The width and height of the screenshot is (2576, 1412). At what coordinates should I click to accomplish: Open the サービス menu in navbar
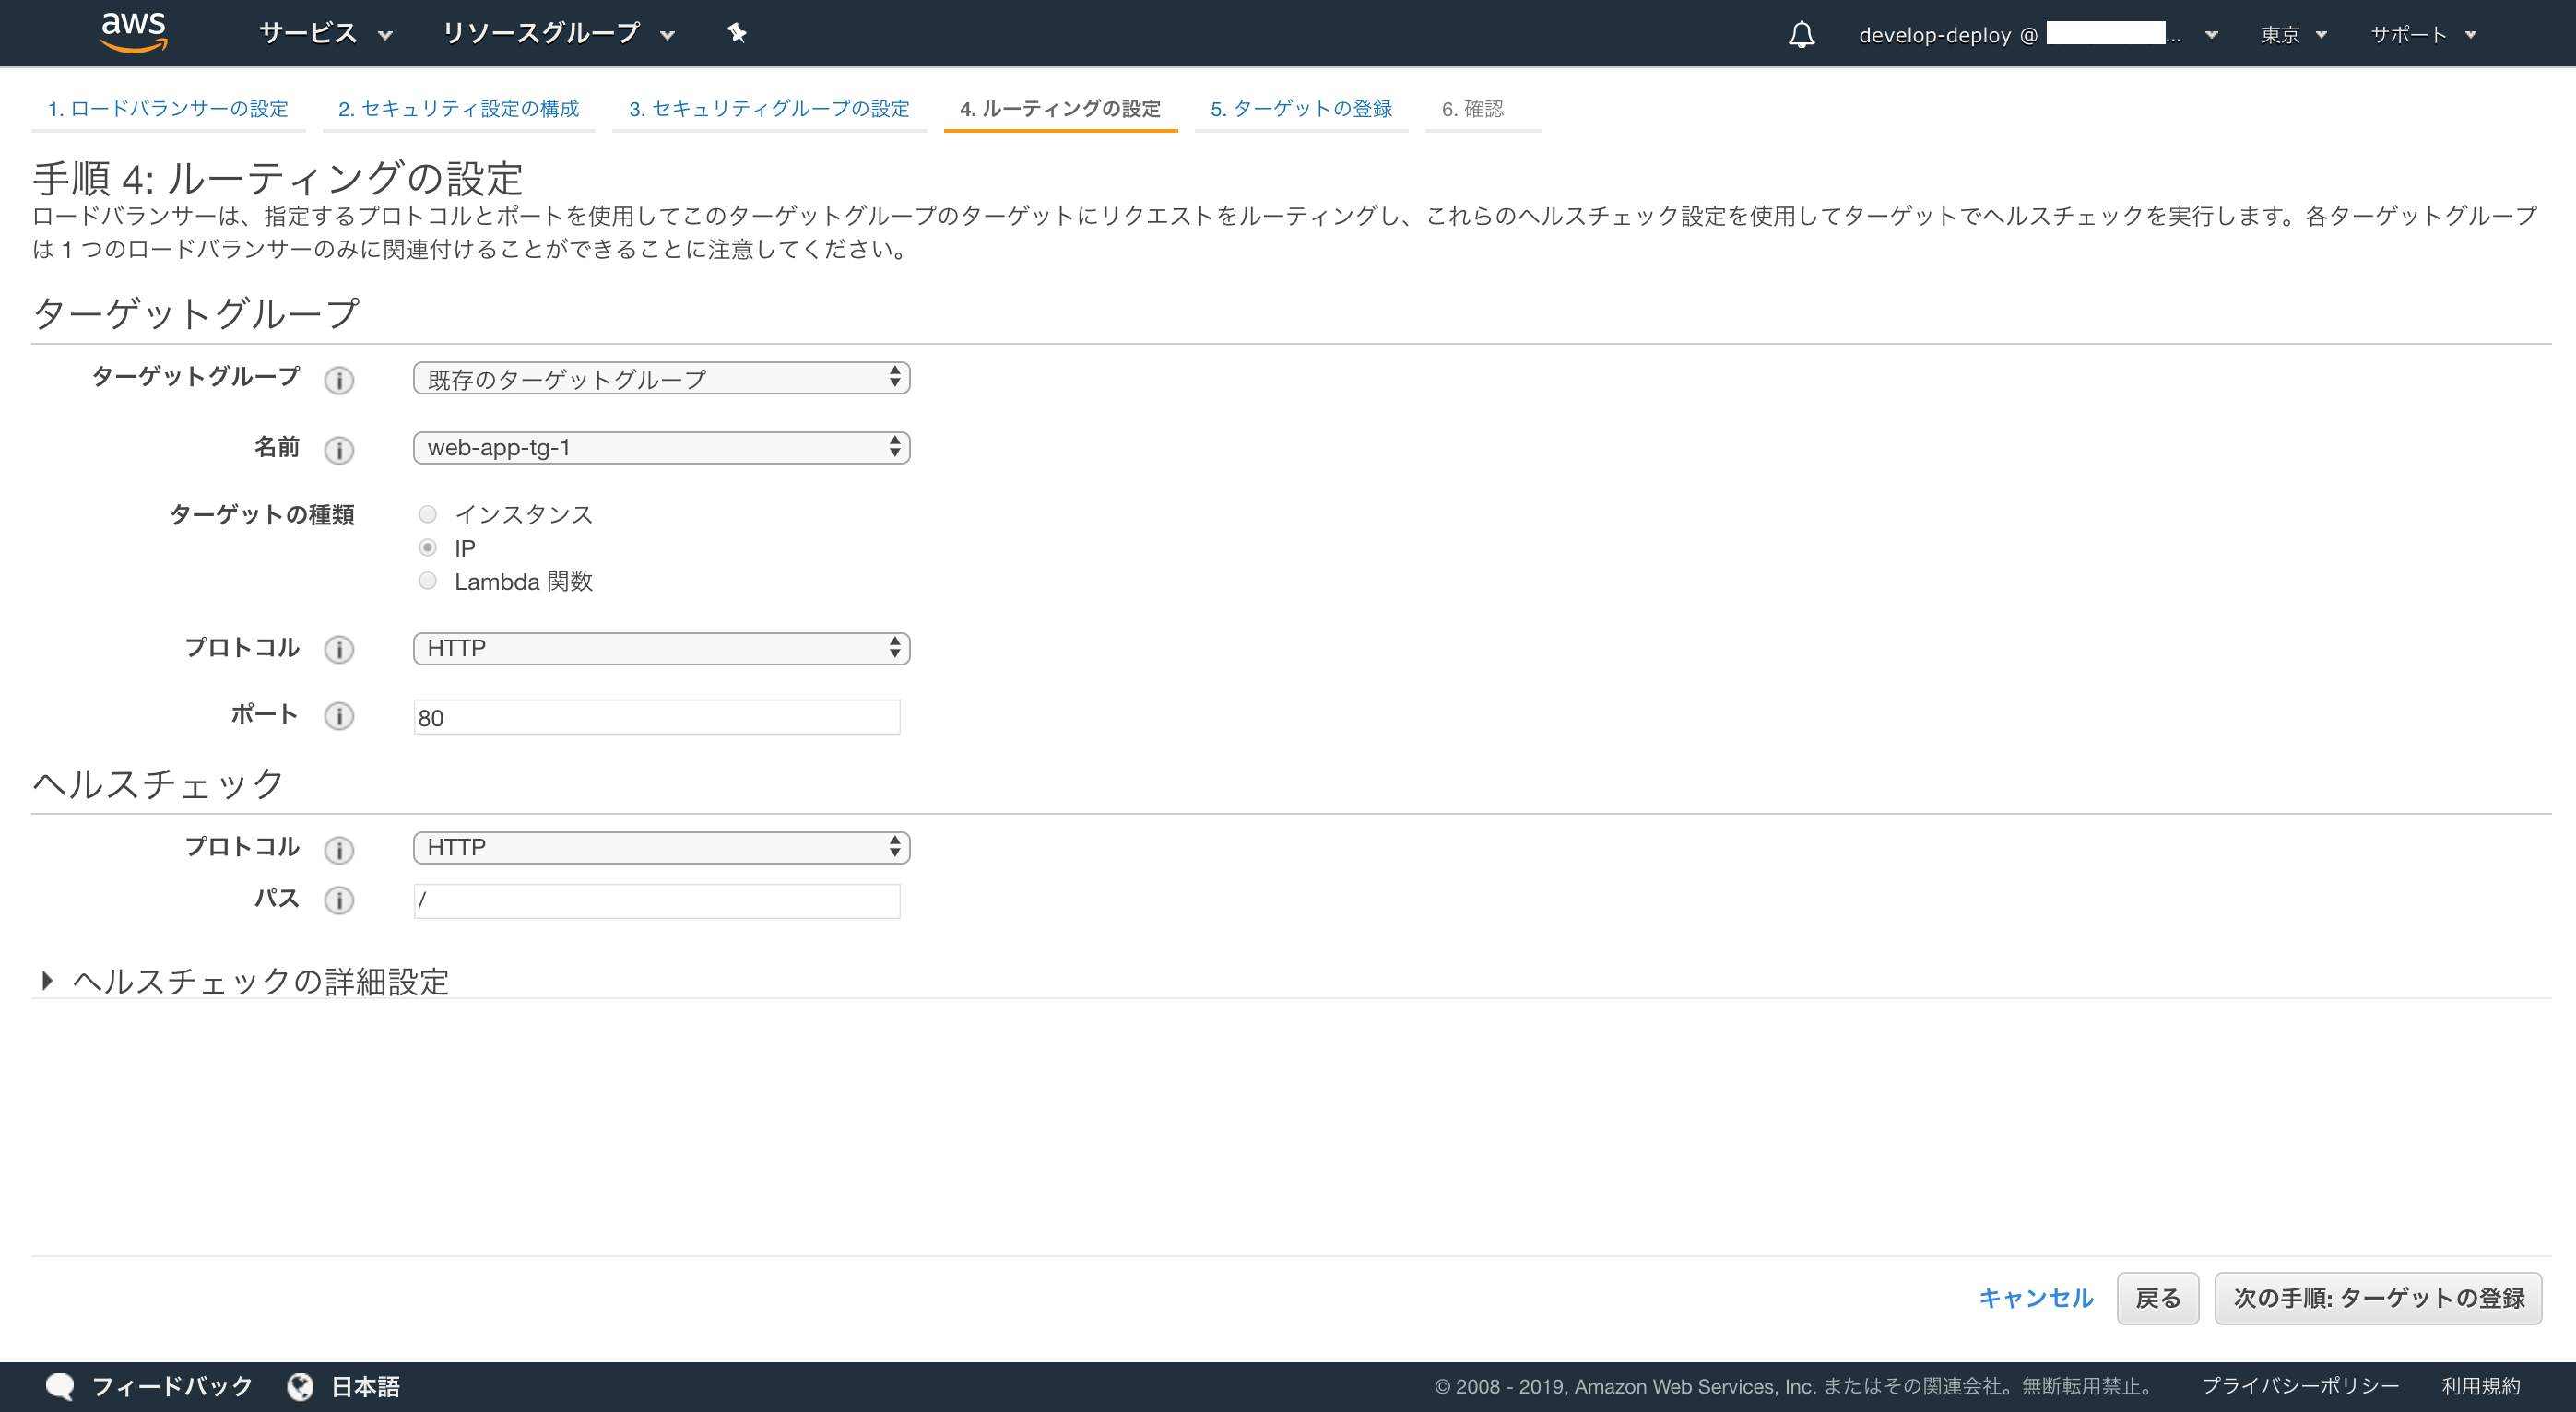pyautogui.click(x=324, y=33)
